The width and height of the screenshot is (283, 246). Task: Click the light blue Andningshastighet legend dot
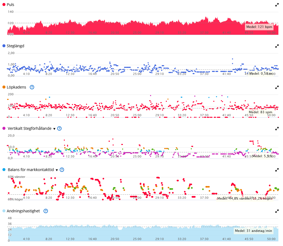coord(4,211)
